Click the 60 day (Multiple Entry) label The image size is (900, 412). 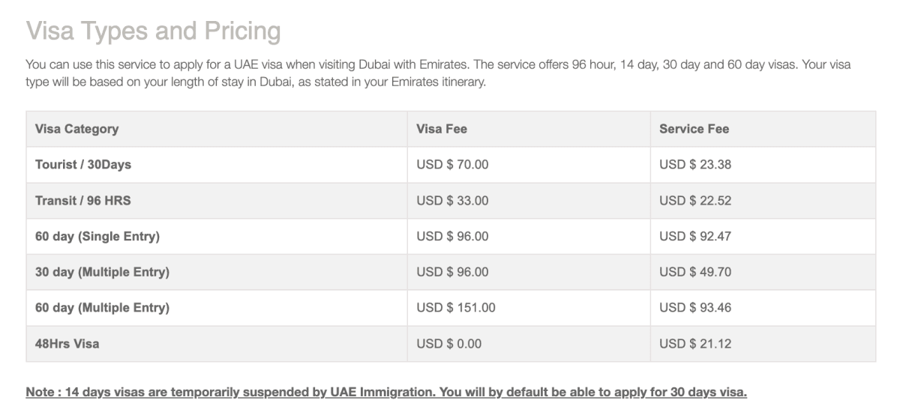[x=102, y=308]
